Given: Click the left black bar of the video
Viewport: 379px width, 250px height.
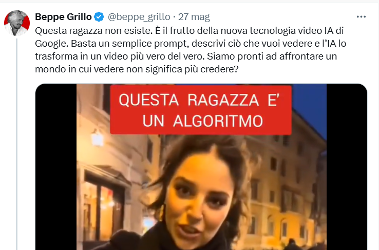Looking at the screenshot, I should pos(56,167).
